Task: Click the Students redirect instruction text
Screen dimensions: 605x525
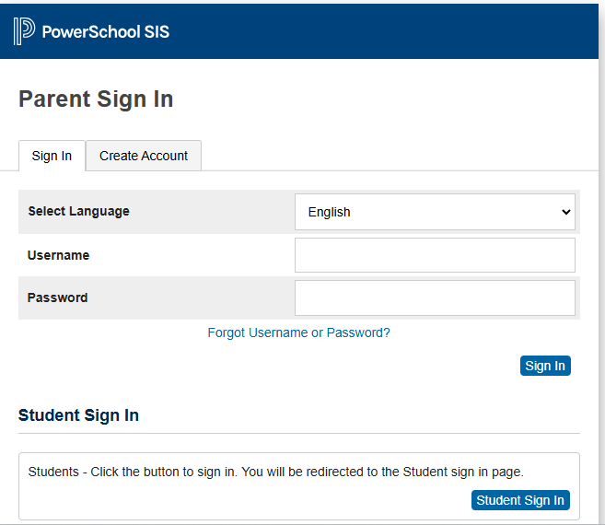Action: click(276, 472)
